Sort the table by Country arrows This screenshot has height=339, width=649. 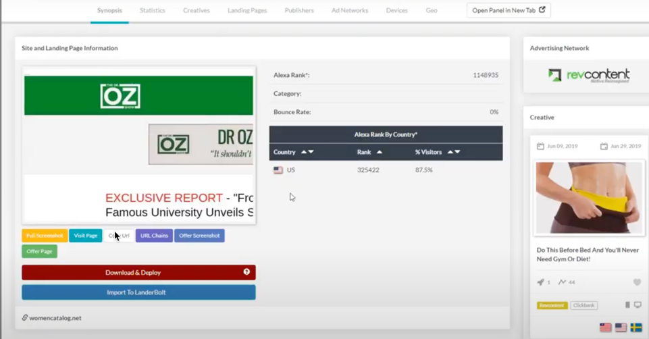pyautogui.click(x=307, y=152)
